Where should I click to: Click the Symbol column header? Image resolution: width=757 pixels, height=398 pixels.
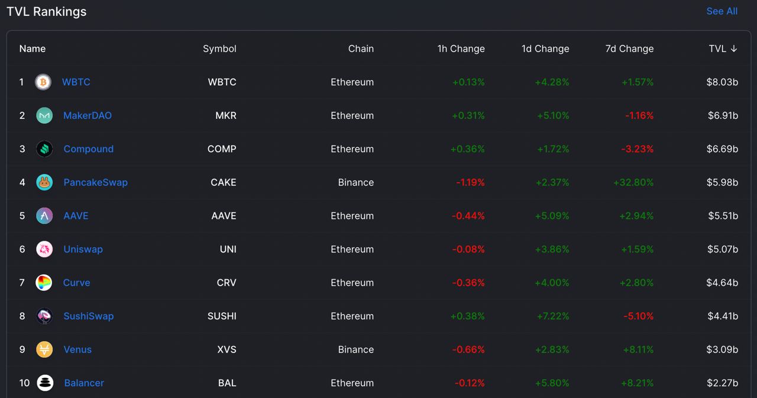[x=219, y=48]
